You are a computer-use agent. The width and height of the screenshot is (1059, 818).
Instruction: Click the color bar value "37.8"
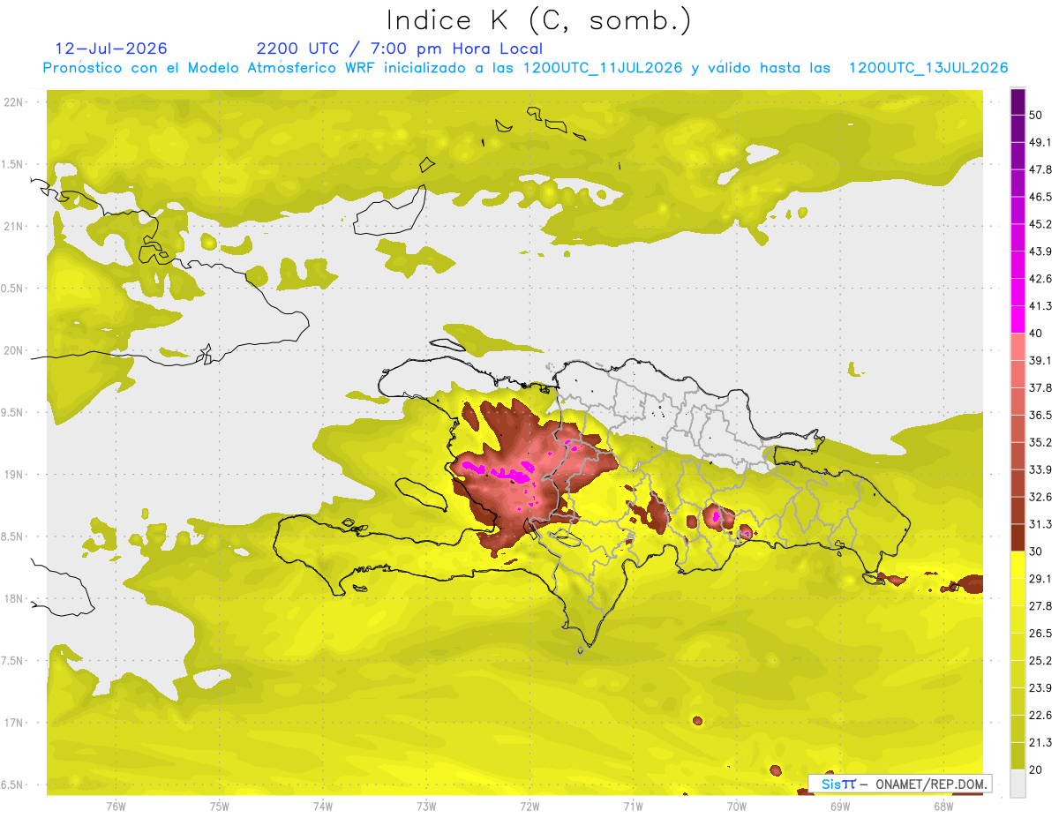coord(1040,388)
